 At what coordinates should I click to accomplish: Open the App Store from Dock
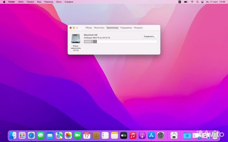click(151, 135)
